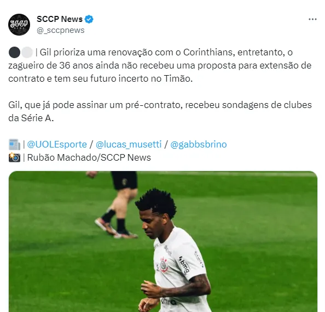325x312 pixels.
Task: Click the white circle emoji
Action: (x=27, y=52)
